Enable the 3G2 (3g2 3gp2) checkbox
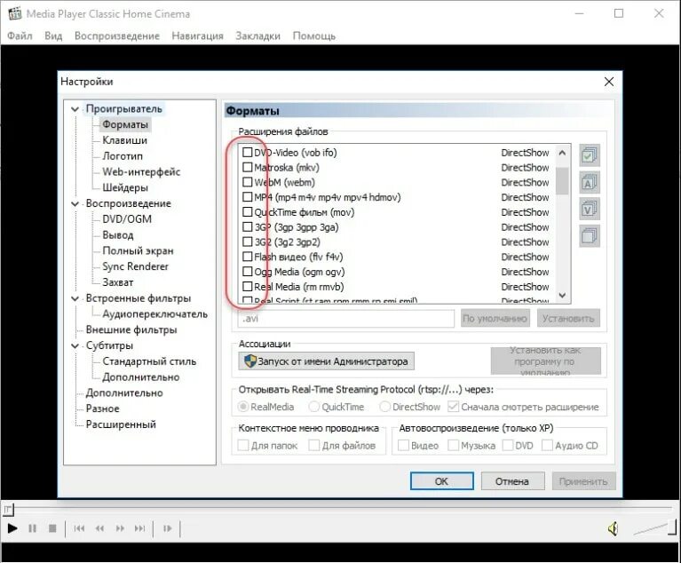The image size is (681, 563). [x=247, y=242]
